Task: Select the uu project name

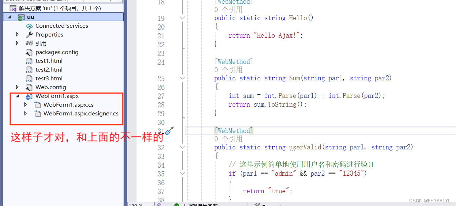Action: pos(31,17)
